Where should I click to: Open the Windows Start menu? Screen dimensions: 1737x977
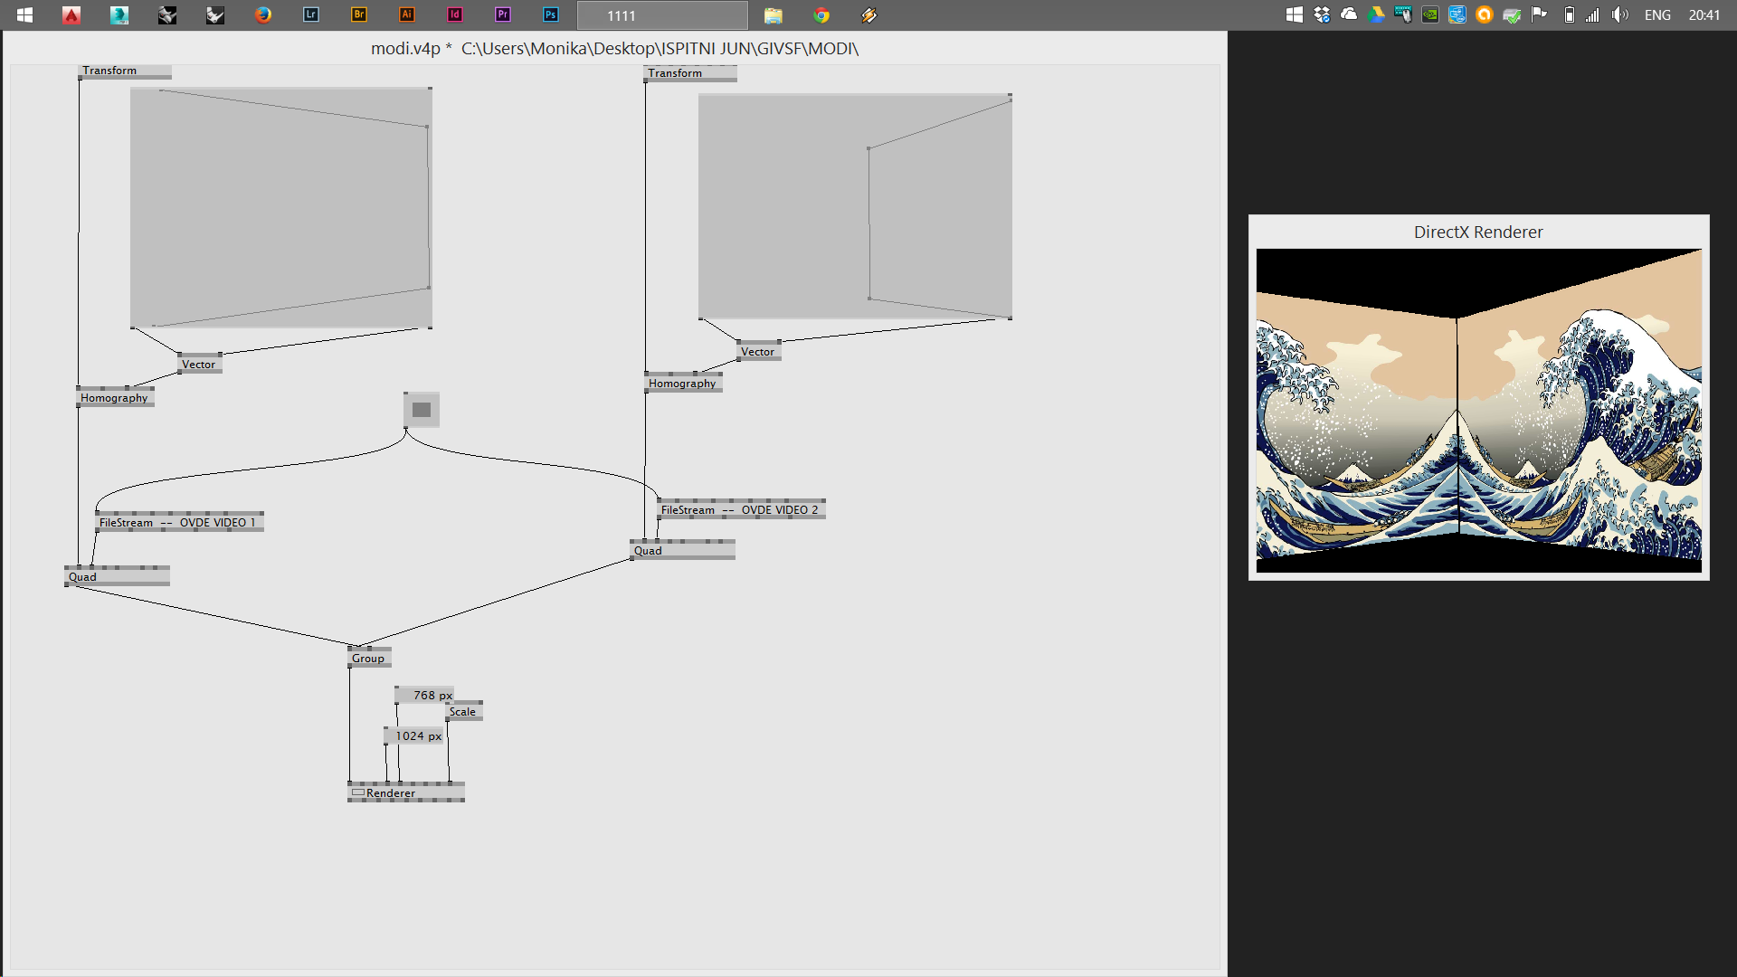pyautogui.click(x=24, y=14)
